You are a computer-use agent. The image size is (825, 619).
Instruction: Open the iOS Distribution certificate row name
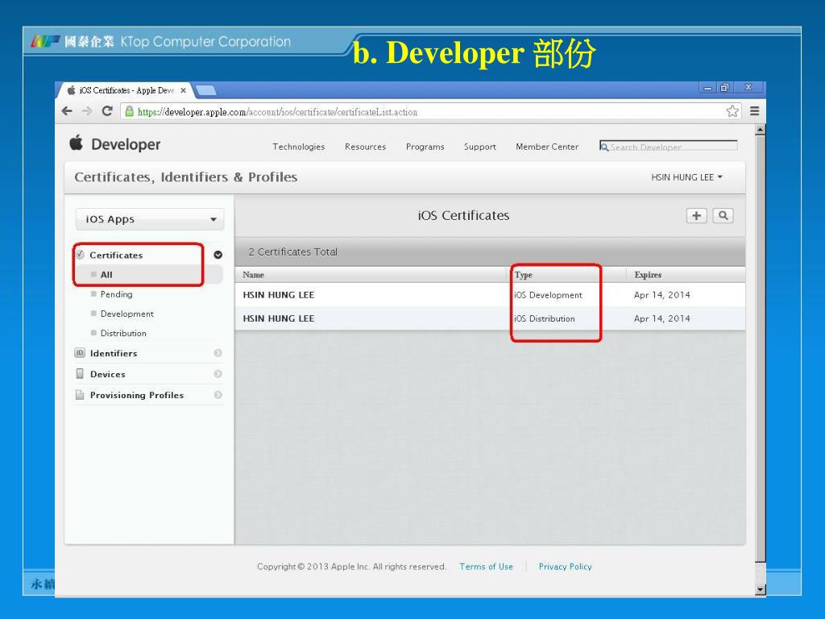point(278,318)
